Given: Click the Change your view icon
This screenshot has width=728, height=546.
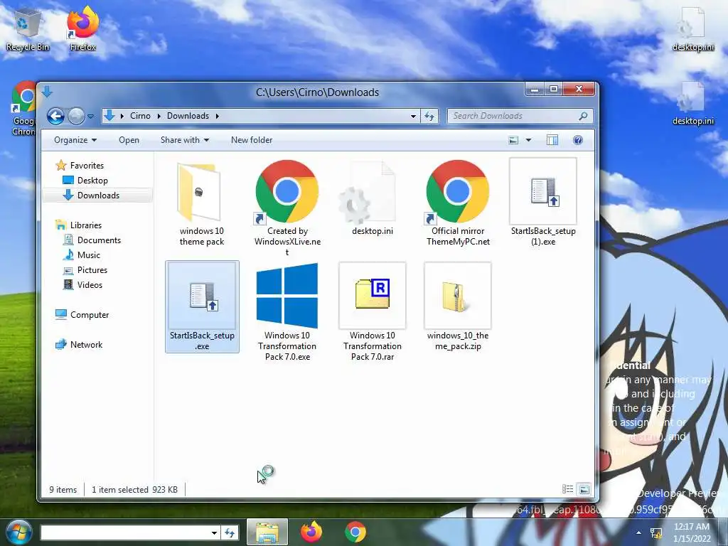Looking at the screenshot, I should coord(513,140).
